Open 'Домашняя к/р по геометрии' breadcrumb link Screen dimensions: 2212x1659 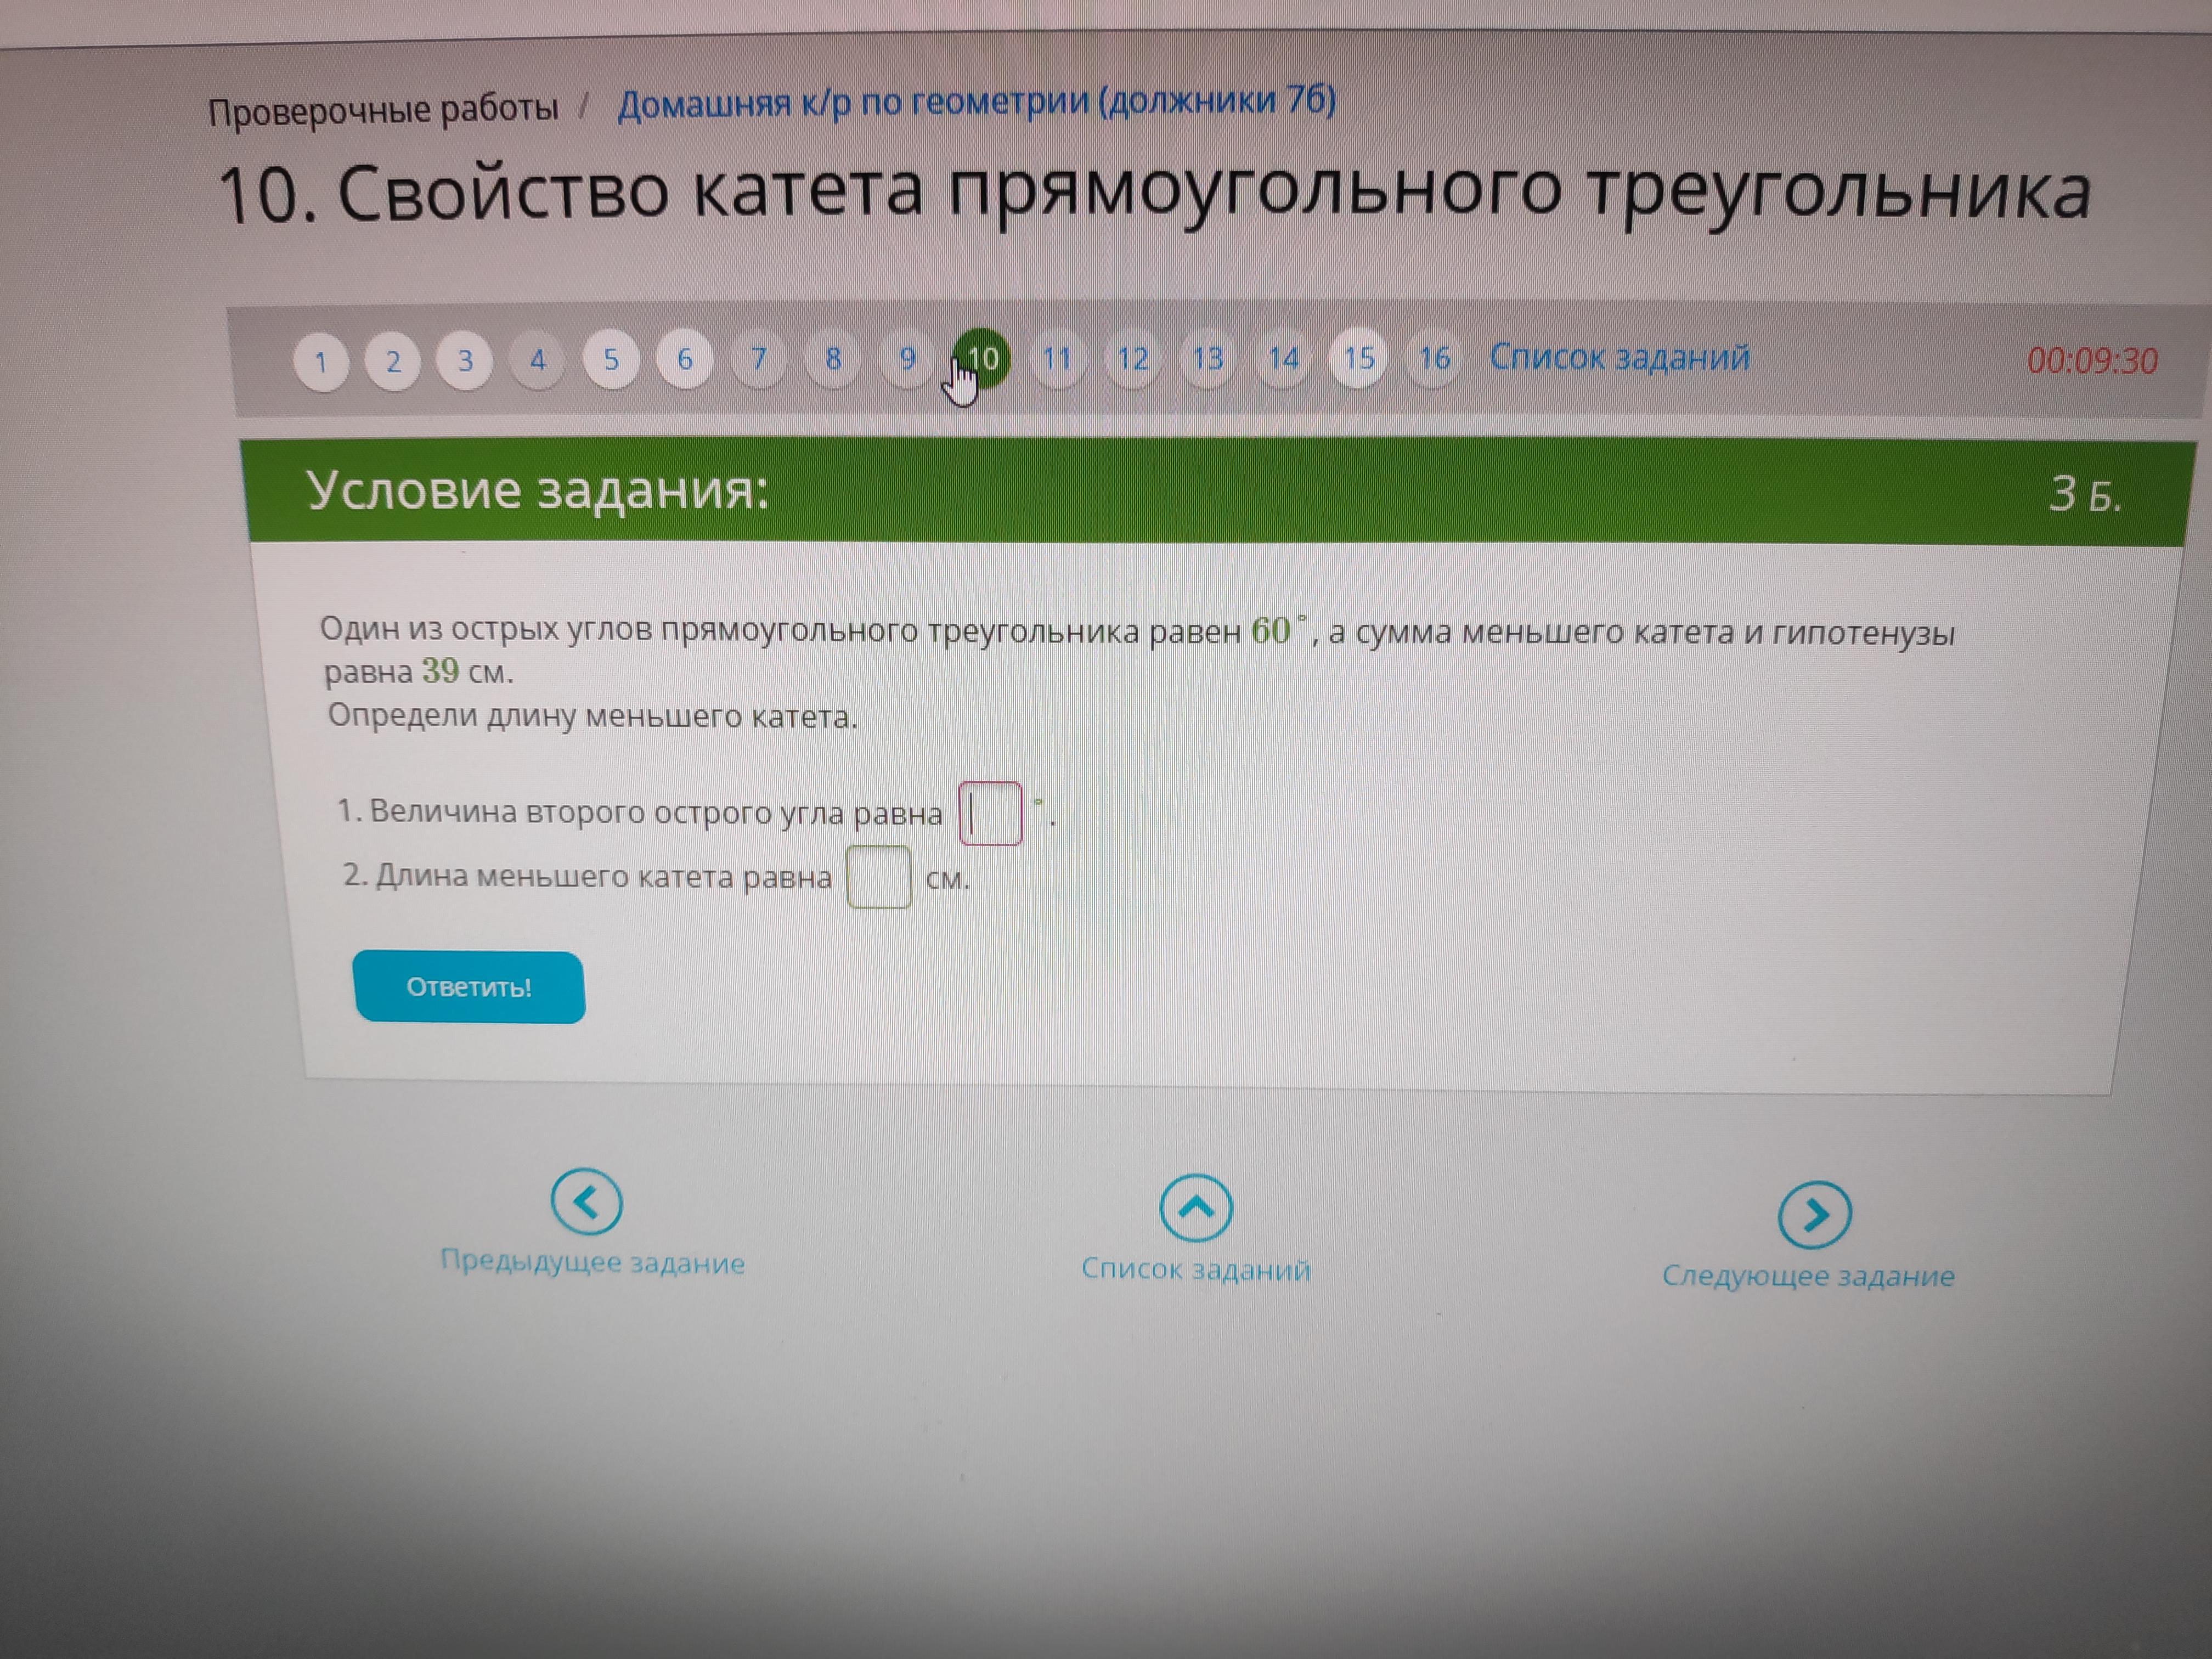[x=976, y=102]
